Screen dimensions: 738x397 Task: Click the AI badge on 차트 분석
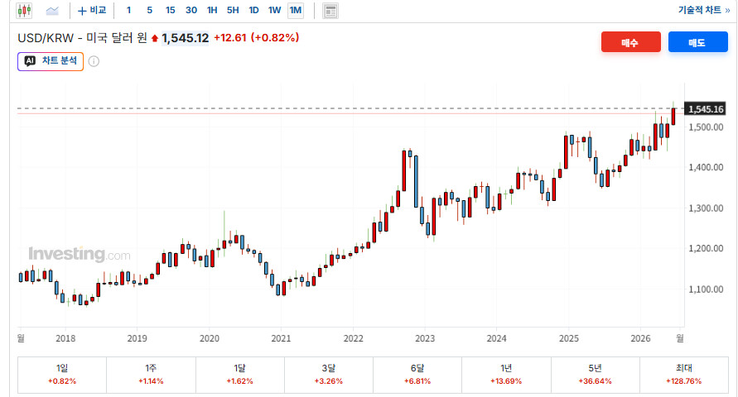click(x=30, y=61)
